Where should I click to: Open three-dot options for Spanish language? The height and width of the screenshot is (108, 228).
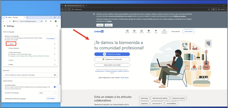coord(55,44)
